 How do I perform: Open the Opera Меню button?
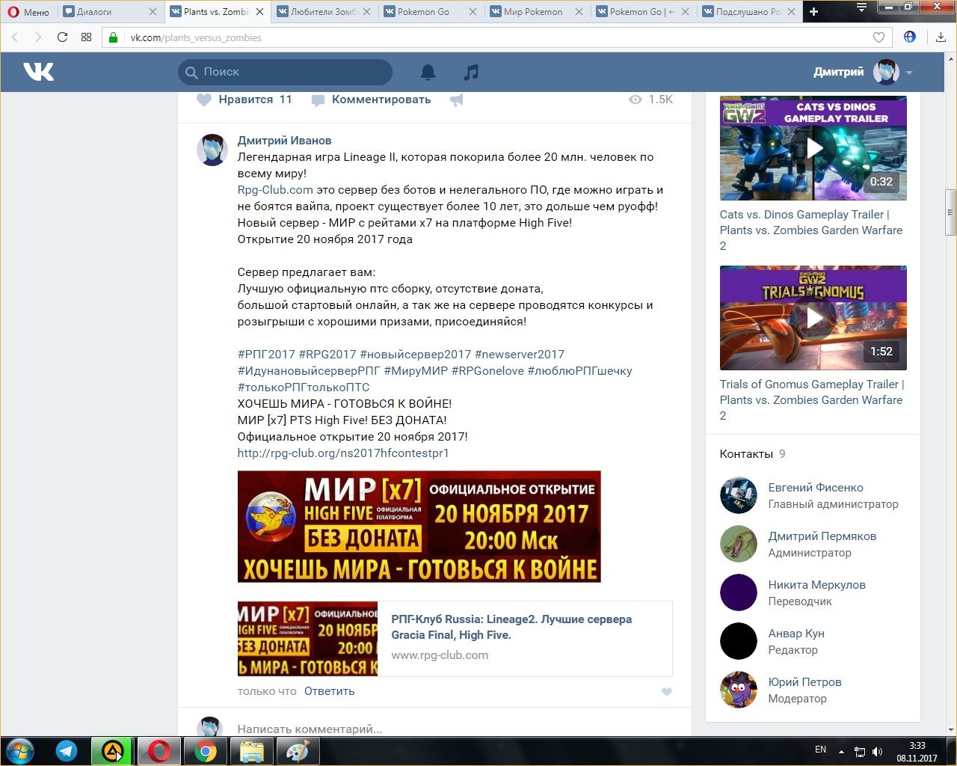coord(28,11)
